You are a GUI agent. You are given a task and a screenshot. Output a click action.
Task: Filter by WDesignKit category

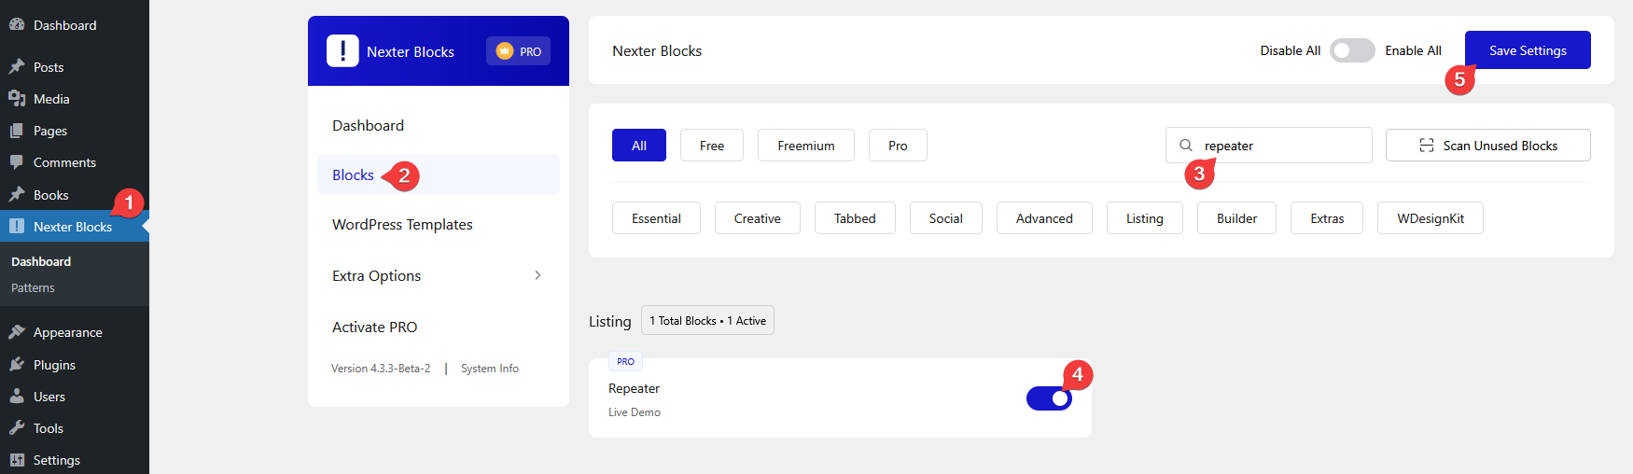[x=1431, y=218]
